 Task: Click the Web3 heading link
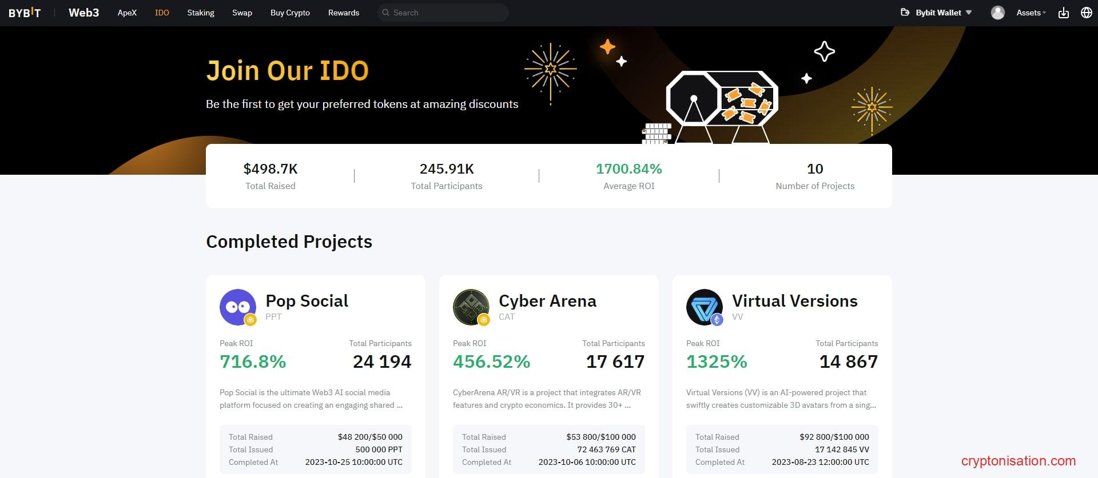[83, 13]
